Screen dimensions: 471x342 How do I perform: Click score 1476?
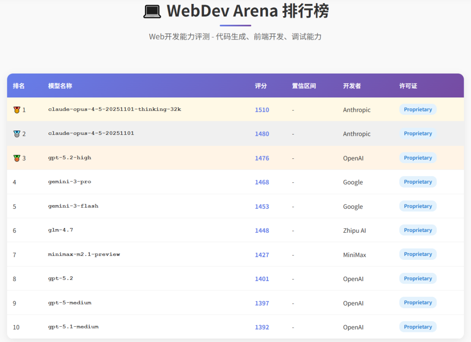pyautogui.click(x=262, y=158)
